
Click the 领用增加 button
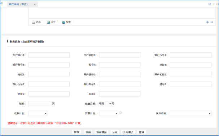pos(101,132)
